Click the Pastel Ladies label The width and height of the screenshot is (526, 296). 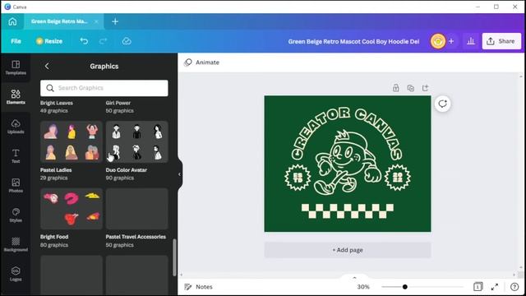pos(56,170)
